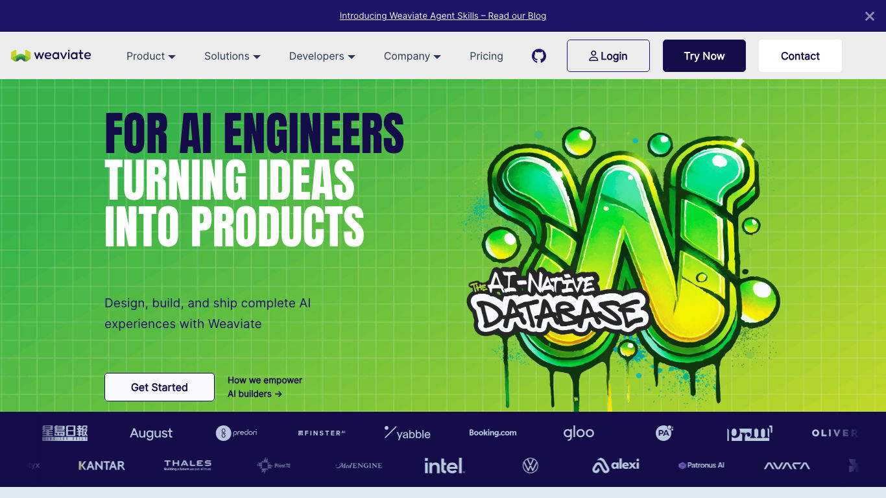Click the AVACA logo
This screenshot has height=498, width=886.
pyautogui.click(x=787, y=466)
